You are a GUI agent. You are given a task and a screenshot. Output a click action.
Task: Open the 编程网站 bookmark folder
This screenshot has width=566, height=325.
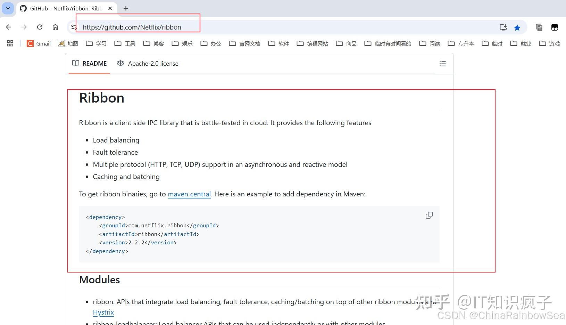[313, 43]
